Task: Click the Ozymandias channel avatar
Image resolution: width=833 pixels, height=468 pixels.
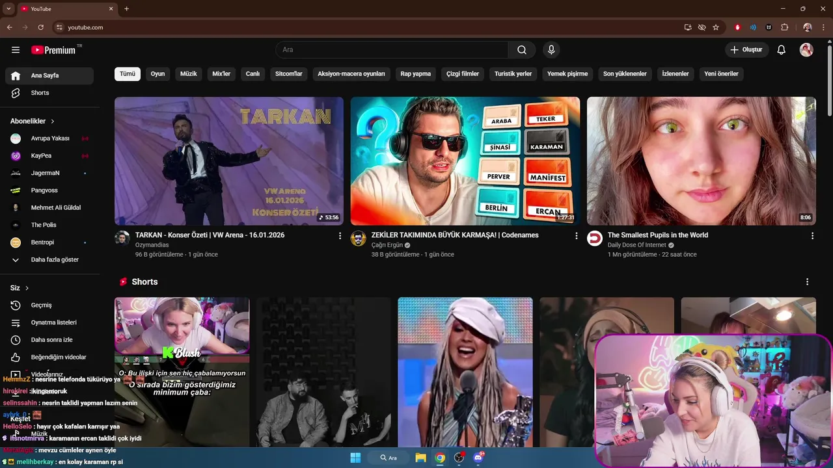Action: tap(122, 239)
